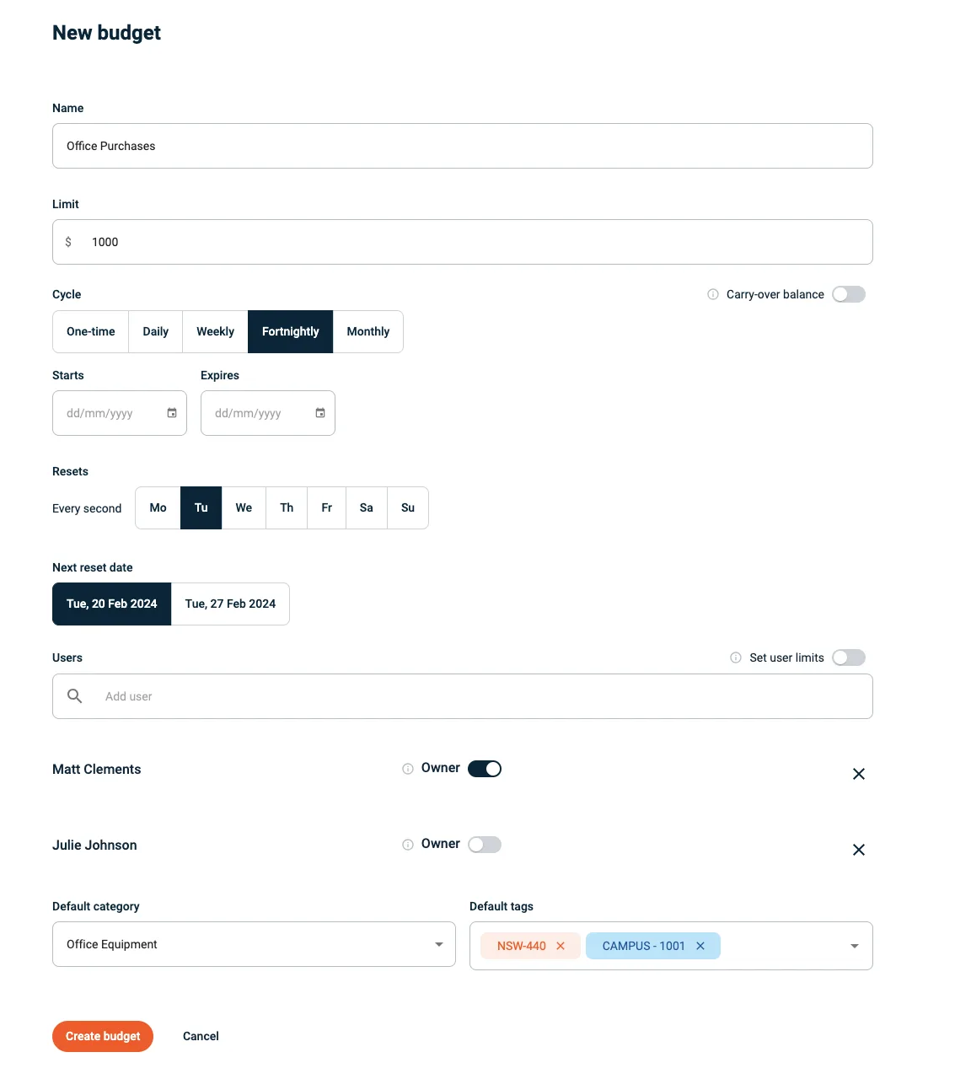This screenshot has height=1079, width=971.
Task: Click the info icon next to Set user limits
Action: (736, 658)
